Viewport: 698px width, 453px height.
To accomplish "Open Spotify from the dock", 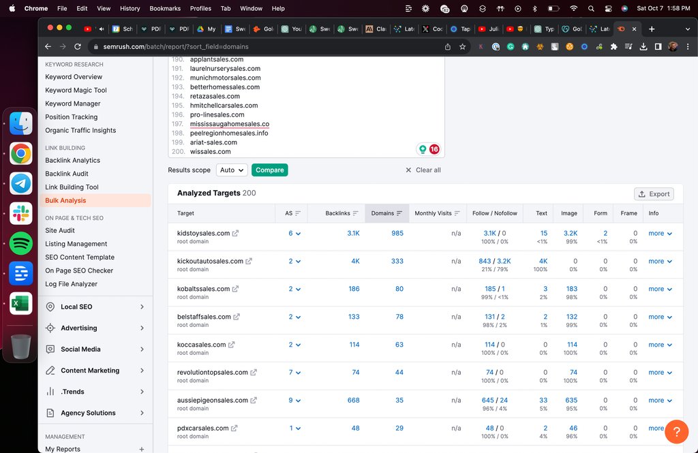I will pos(21,243).
